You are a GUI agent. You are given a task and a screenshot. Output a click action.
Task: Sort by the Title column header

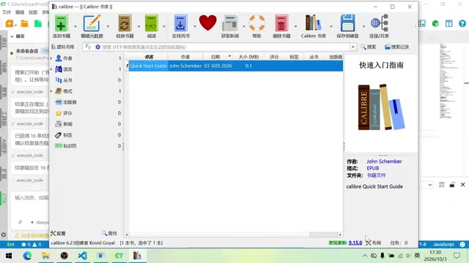149,57
